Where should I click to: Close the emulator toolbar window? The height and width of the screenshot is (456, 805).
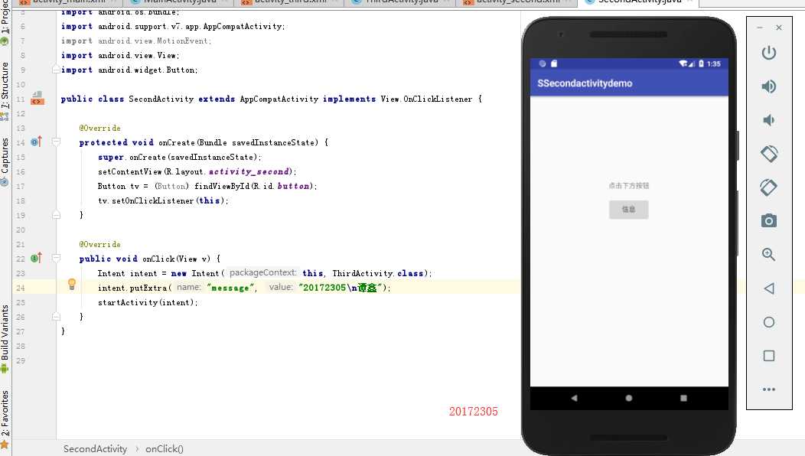779,28
